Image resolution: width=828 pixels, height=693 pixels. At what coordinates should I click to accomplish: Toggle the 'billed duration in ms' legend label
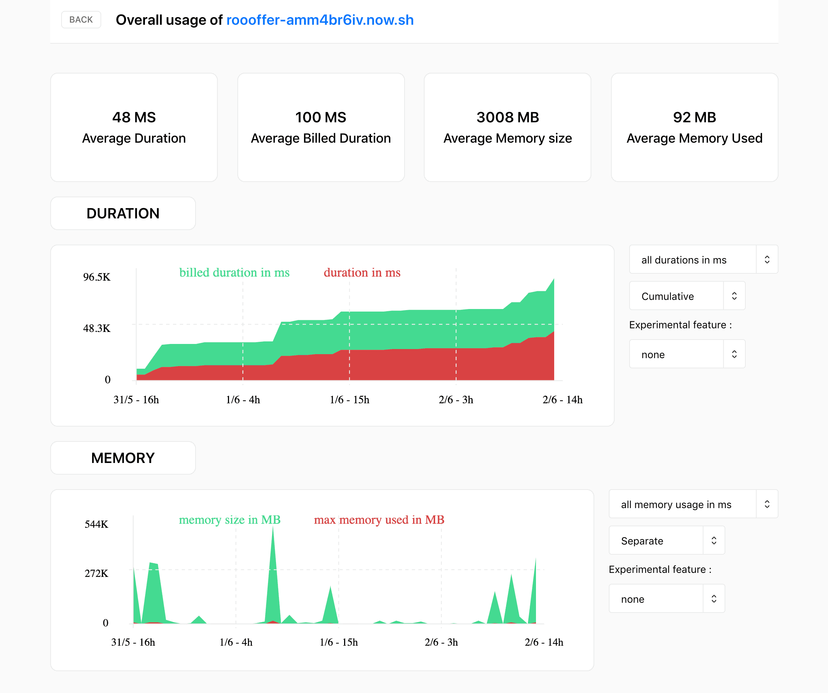pos(234,273)
